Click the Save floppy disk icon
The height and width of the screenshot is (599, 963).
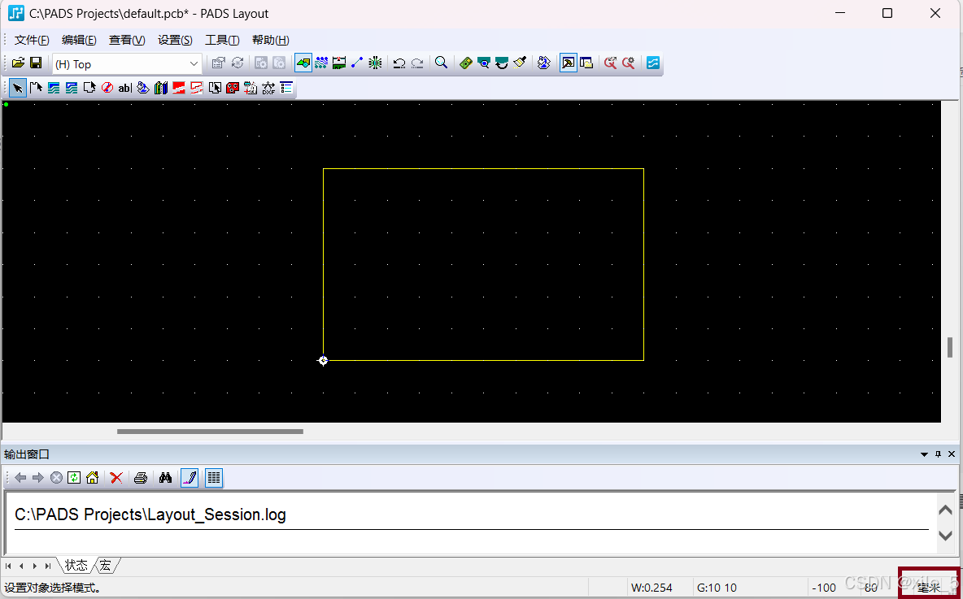(37, 63)
